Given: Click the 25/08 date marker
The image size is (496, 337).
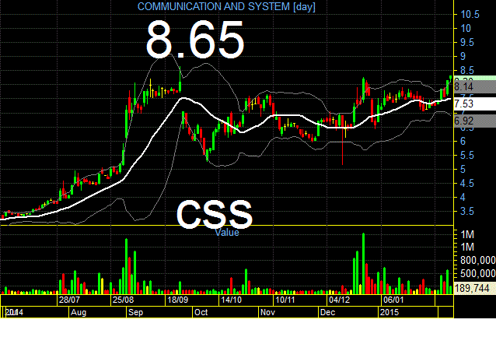Looking at the screenshot, I should [123, 300].
